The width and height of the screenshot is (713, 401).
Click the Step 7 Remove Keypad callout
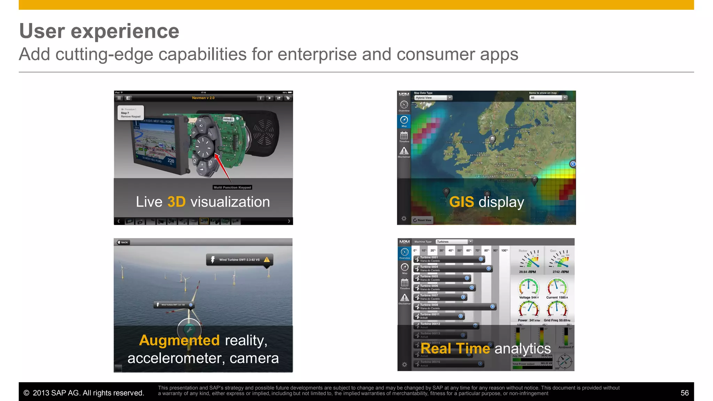click(x=131, y=113)
